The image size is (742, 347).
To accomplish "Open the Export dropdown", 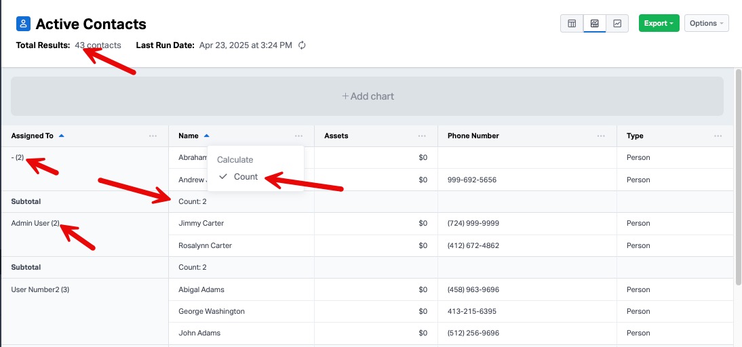I will click(x=659, y=23).
